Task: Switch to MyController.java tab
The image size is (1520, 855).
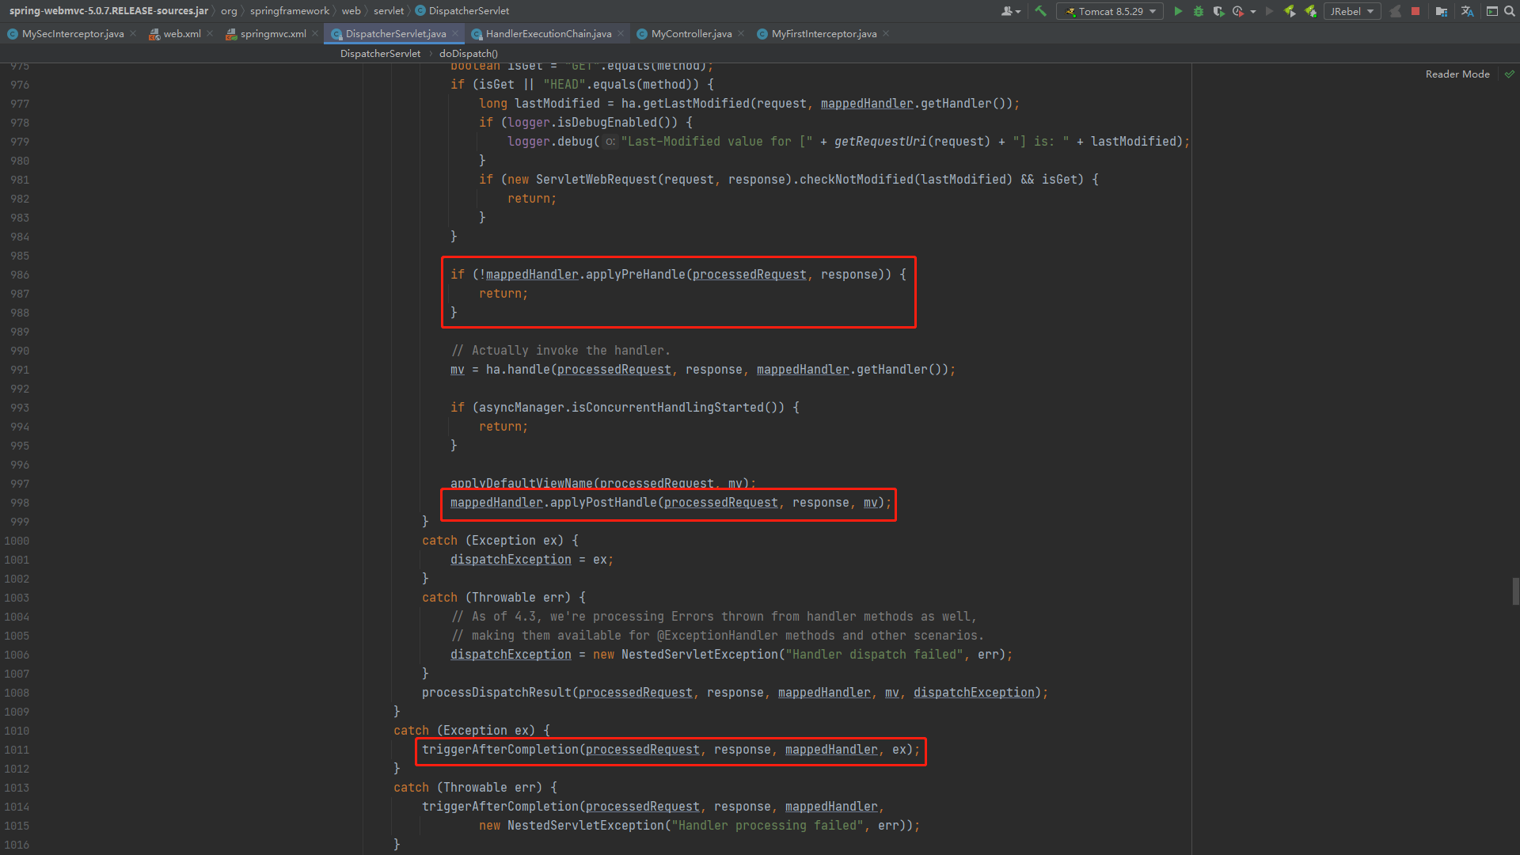Action: [691, 33]
